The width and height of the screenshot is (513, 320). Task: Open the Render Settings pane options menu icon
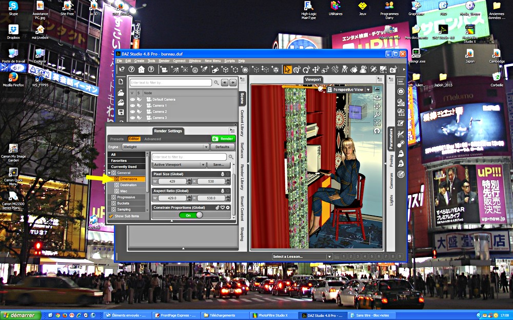pos(232,131)
